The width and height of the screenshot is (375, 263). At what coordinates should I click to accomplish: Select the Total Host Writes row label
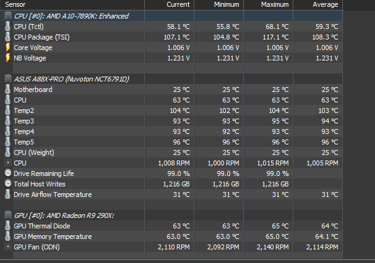point(40,184)
